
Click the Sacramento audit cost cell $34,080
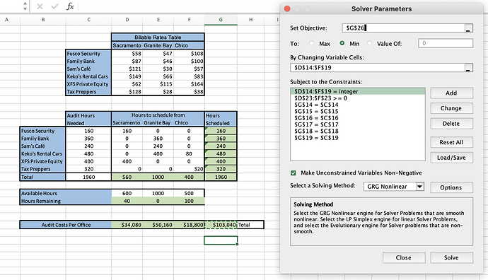(x=127, y=225)
